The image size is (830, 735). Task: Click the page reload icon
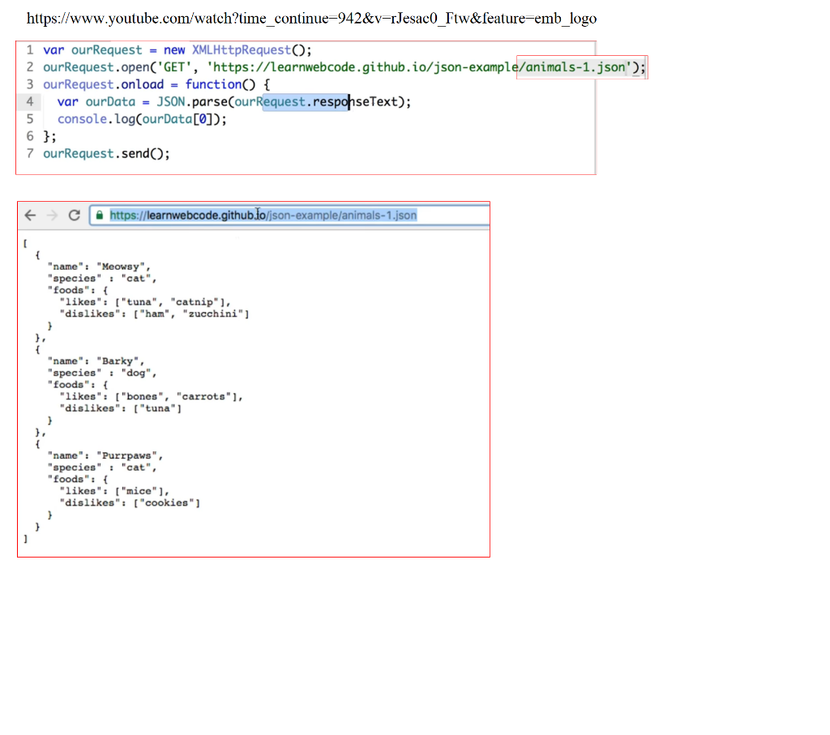pyautogui.click(x=73, y=215)
